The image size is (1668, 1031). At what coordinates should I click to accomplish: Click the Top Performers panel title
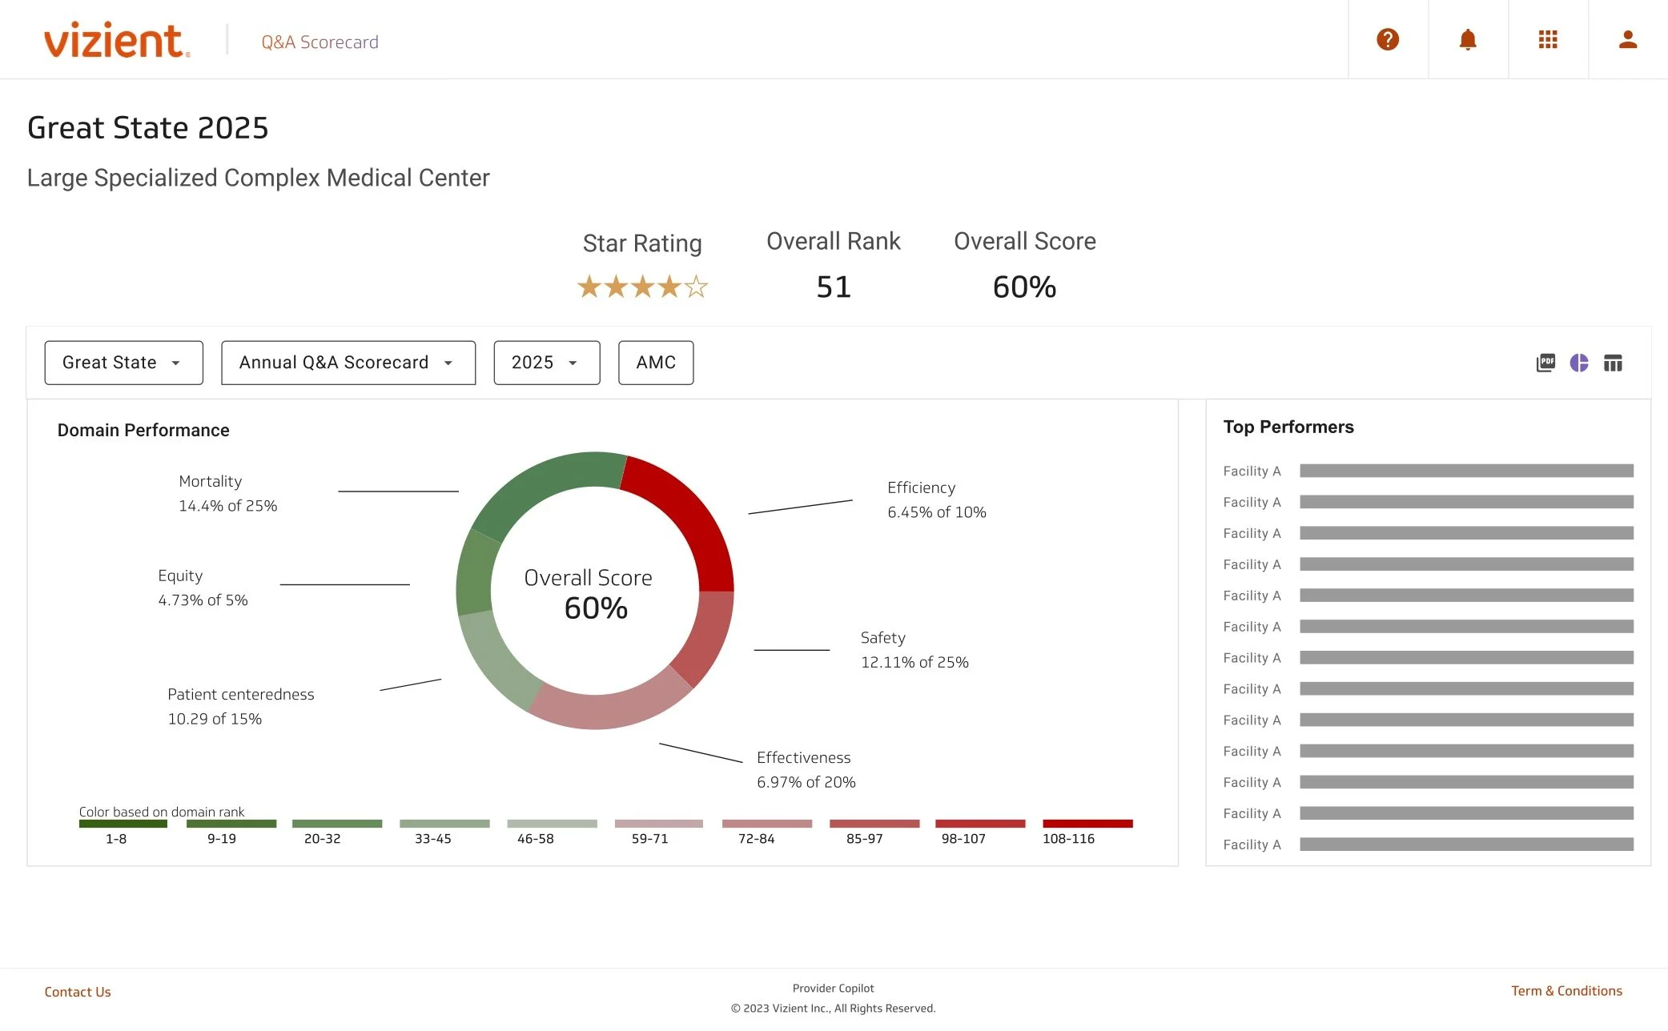click(1288, 427)
